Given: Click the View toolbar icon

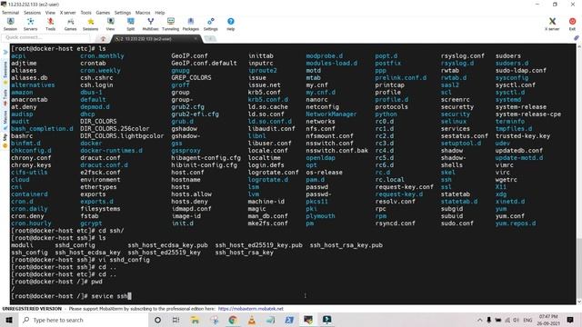Looking at the screenshot, I should 110,25.
